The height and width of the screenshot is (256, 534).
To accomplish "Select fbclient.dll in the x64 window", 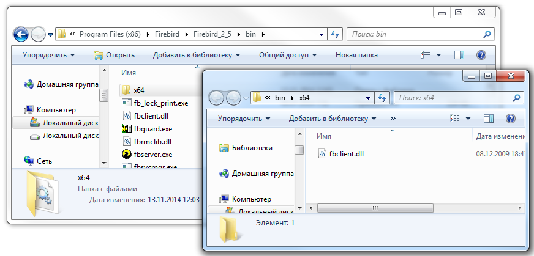I will (346, 153).
